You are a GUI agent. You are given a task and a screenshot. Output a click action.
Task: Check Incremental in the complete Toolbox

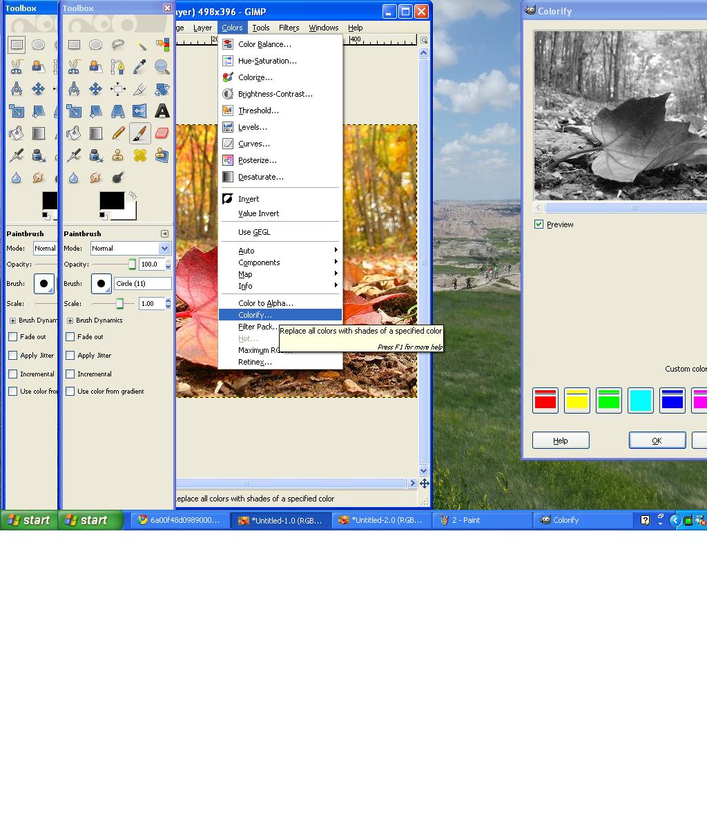tap(70, 374)
